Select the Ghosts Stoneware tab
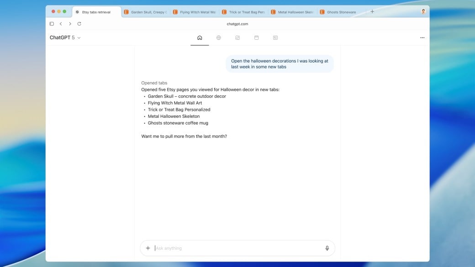 [340, 12]
